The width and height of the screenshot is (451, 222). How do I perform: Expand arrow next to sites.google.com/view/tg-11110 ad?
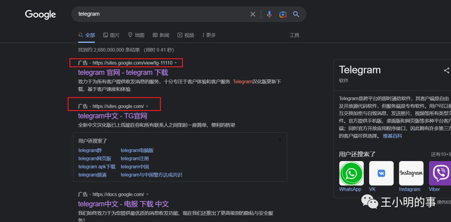(x=176, y=63)
